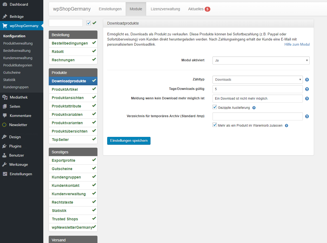This screenshot has width=327, height=243.
Task: Open the Lizenzverwaltung tab
Action: tap(165, 9)
